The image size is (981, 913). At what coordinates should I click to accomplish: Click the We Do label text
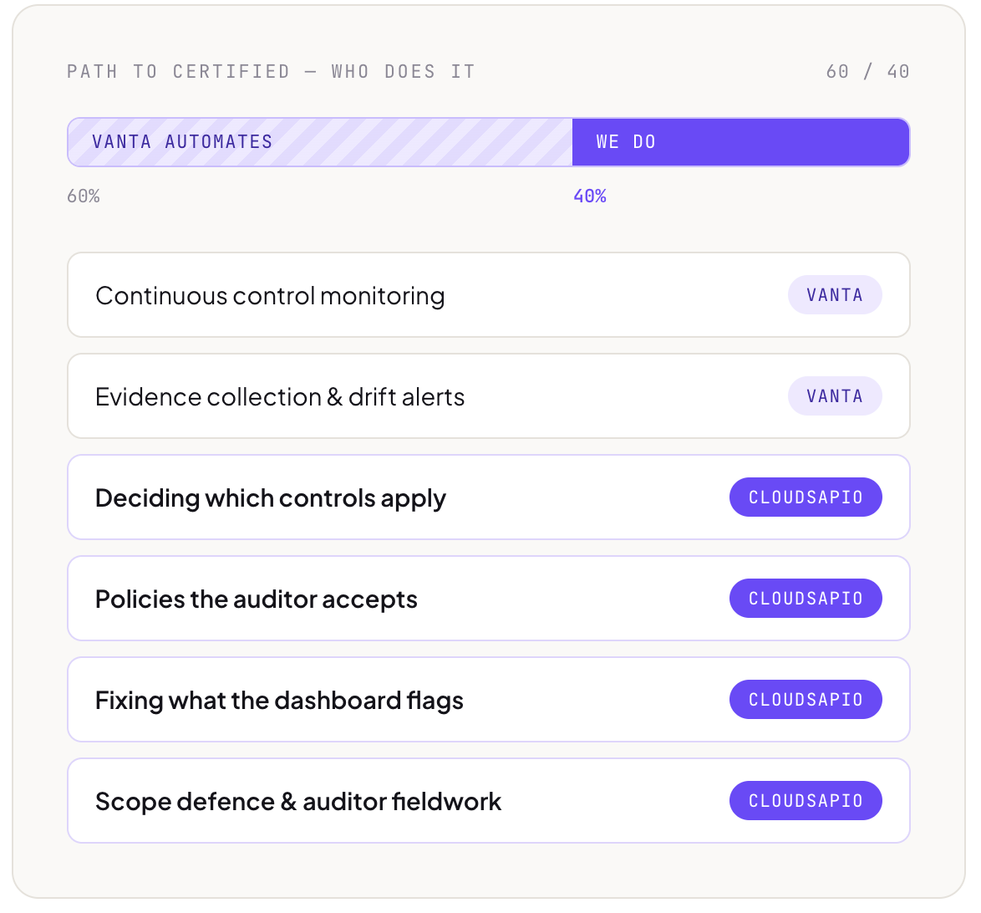coord(626,142)
